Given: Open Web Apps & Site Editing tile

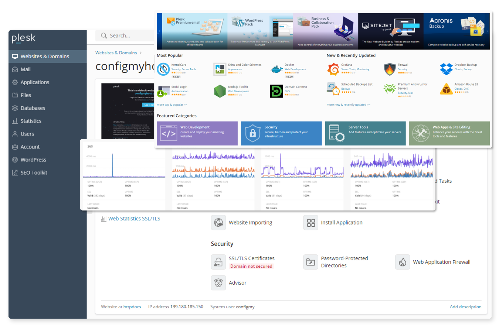Looking at the screenshot, I should pyautogui.click(x=449, y=133).
